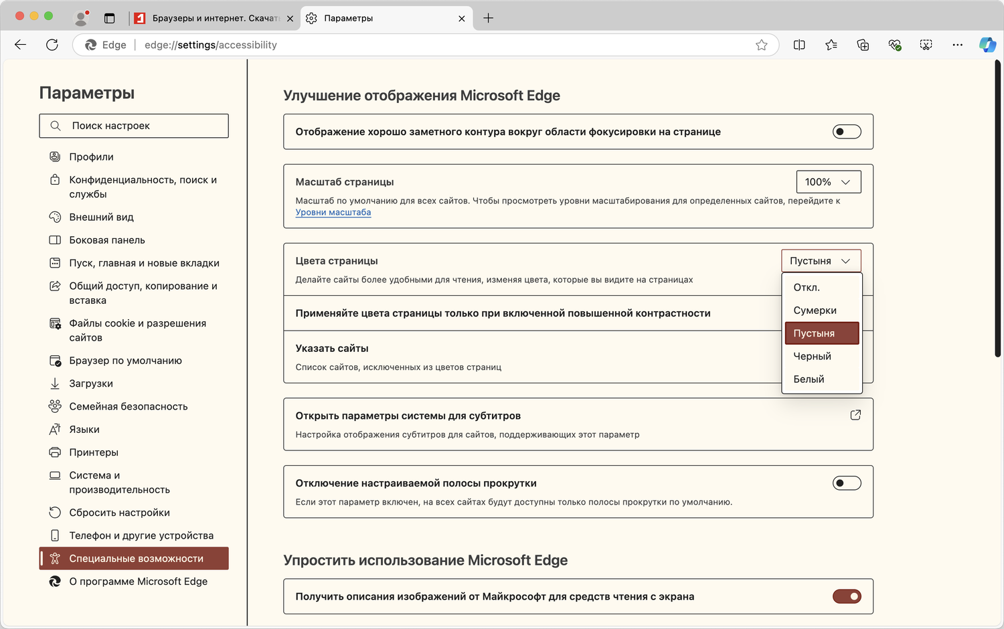1004x629 pixels.
Task: Open the split screen view icon
Action: [799, 45]
